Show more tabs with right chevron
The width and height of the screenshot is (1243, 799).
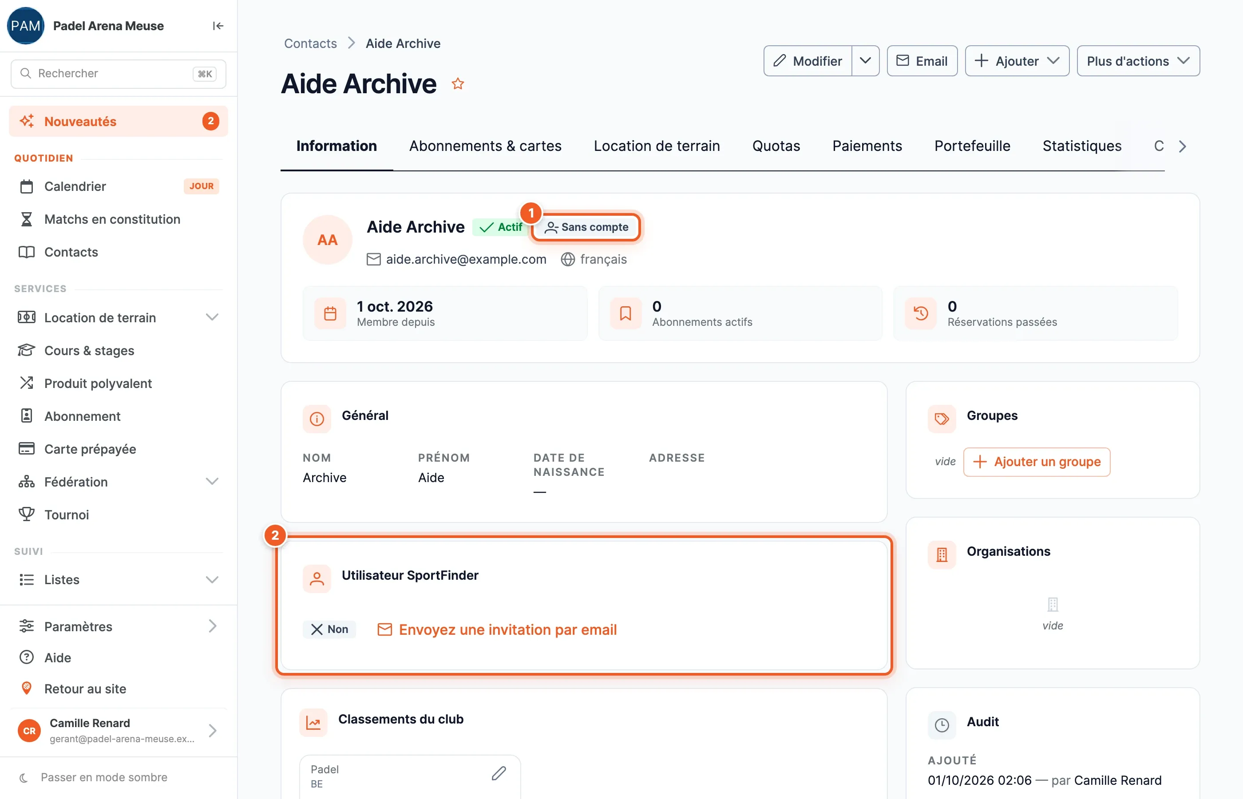[x=1182, y=146]
